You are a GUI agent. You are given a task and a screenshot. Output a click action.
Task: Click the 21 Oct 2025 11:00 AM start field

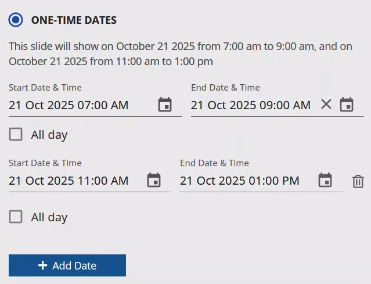coord(69,181)
